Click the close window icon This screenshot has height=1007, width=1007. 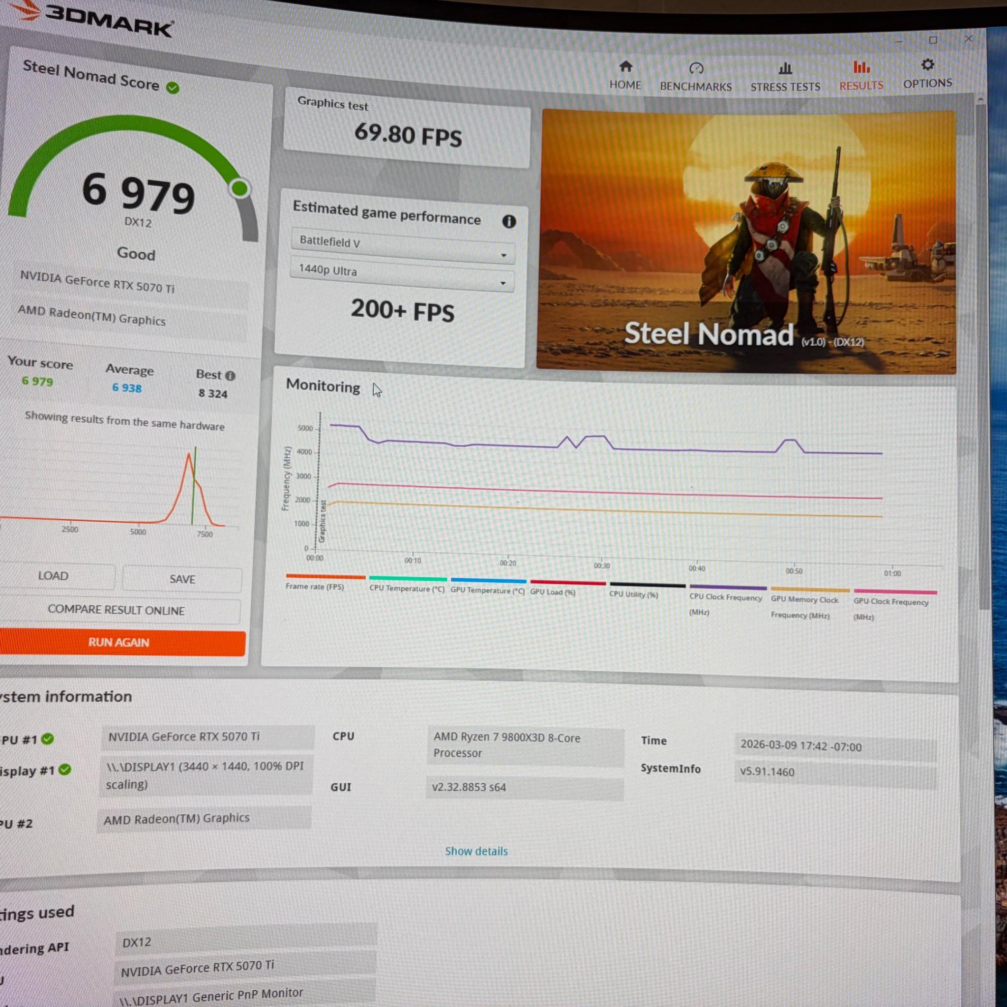tap(969, 38)
